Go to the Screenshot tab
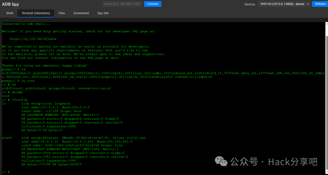 point(81,13)
